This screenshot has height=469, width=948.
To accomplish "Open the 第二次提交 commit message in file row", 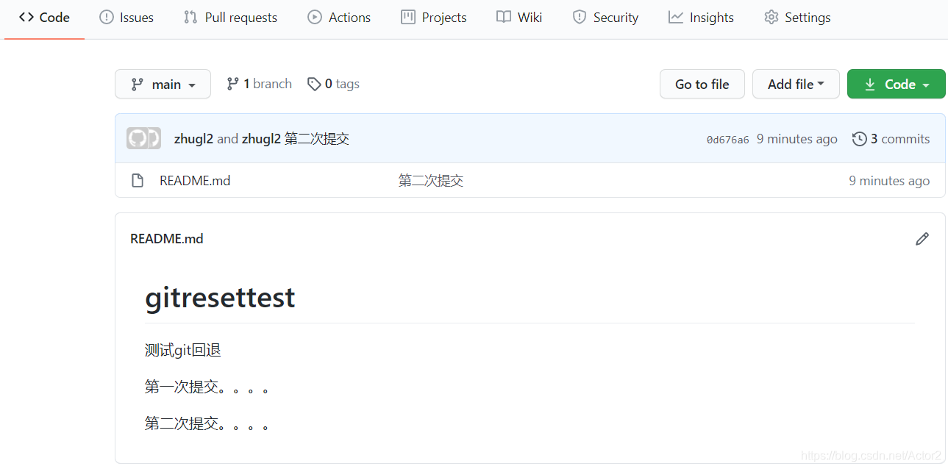I will (431, 181).
